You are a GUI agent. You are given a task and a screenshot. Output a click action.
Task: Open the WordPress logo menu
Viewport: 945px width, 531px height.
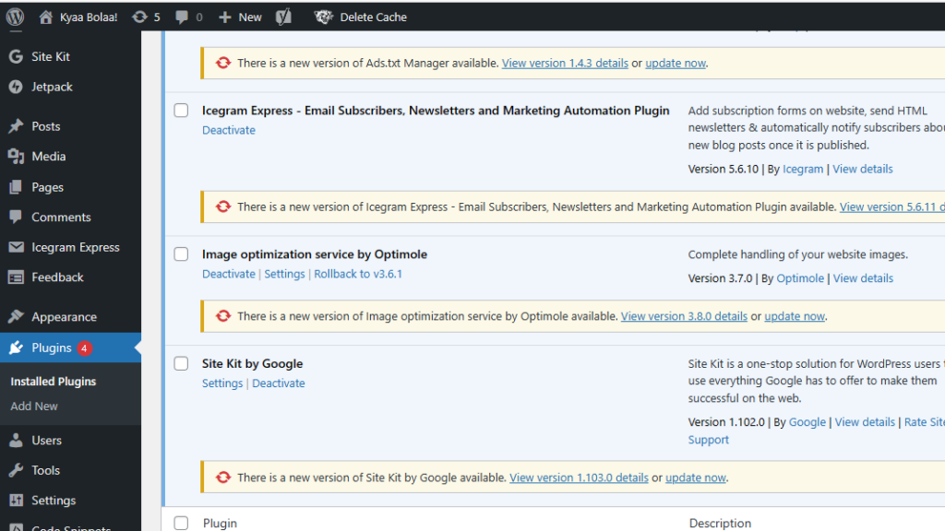15,17
